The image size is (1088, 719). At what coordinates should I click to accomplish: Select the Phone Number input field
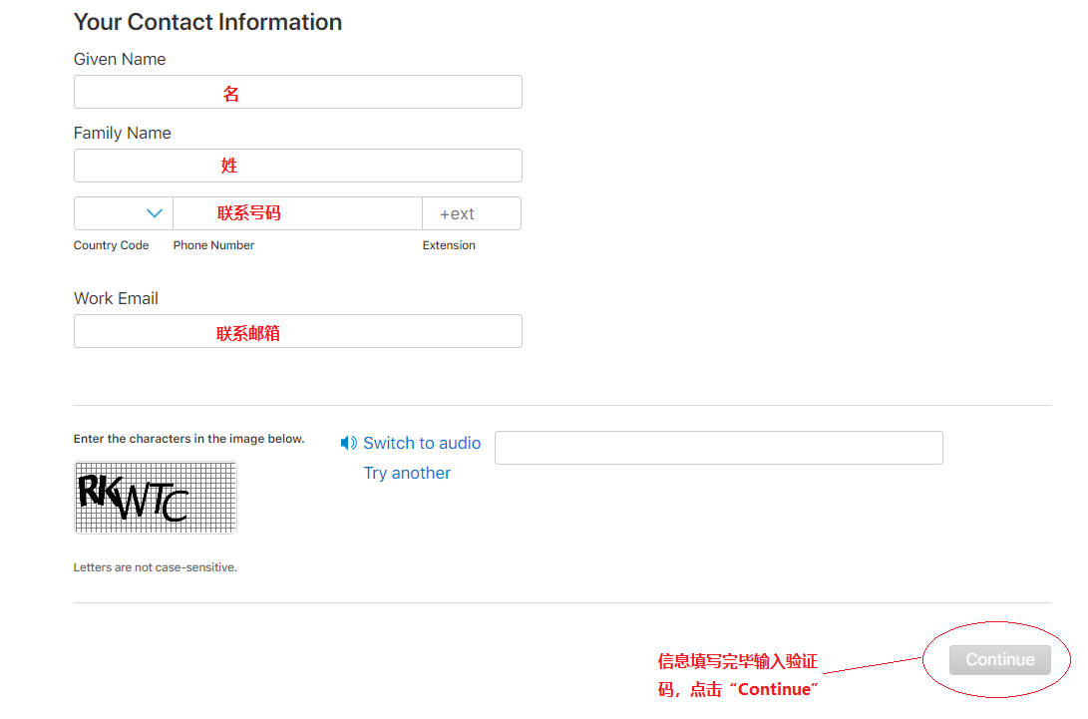pyautogui.click(x=297, y=213)
